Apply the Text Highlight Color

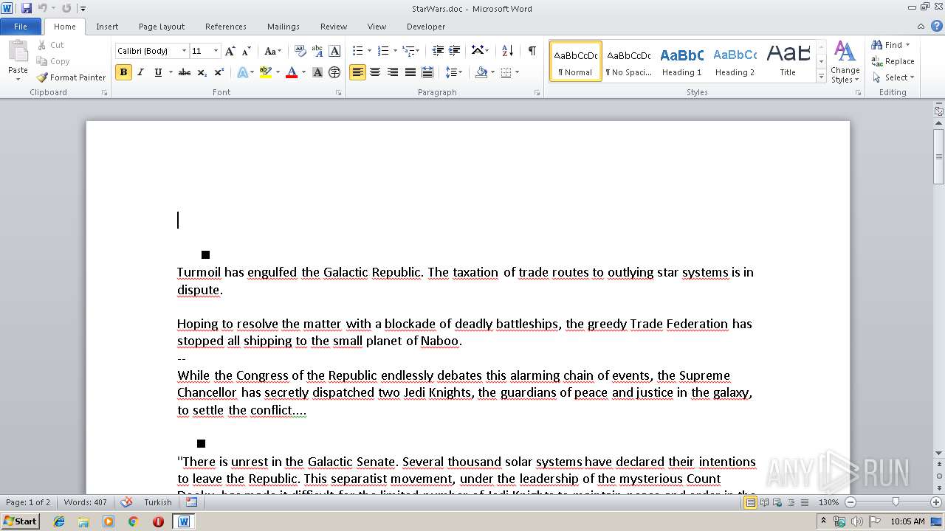[265, 72]
